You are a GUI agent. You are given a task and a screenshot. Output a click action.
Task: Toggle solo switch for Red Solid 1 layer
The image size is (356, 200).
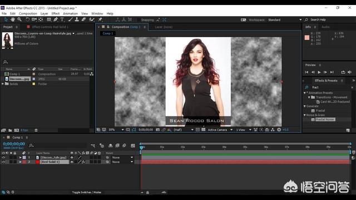click(11, 162)
